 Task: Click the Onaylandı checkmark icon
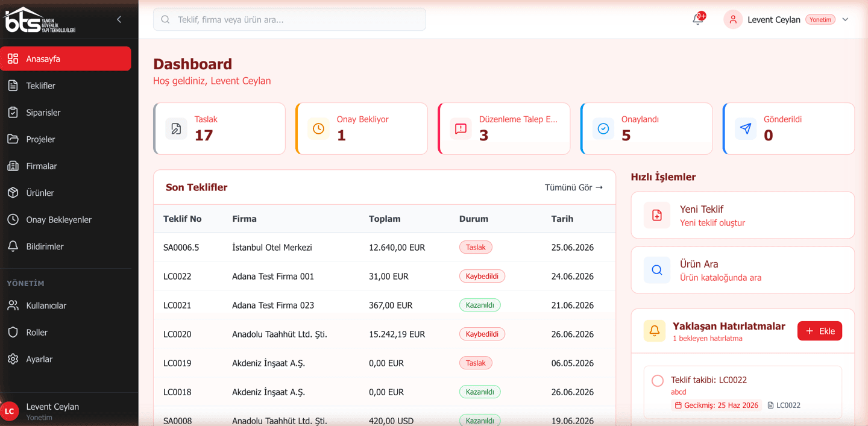[603, 128]
